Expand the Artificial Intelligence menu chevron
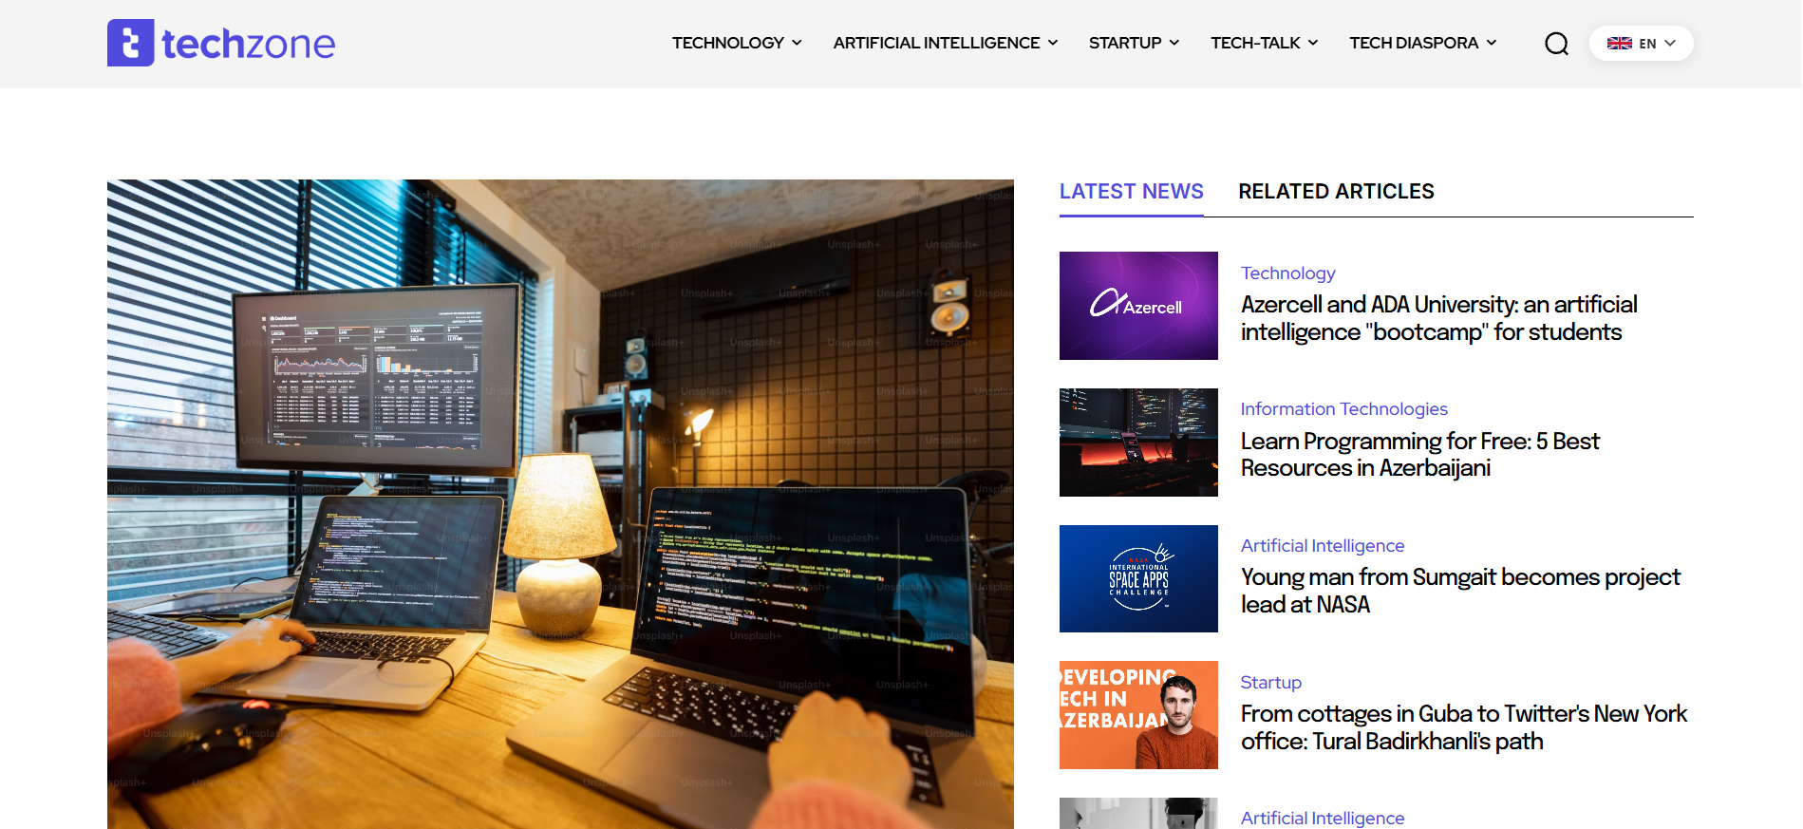The width and height of the screenshot is (1803, 829). [1052, 43]
